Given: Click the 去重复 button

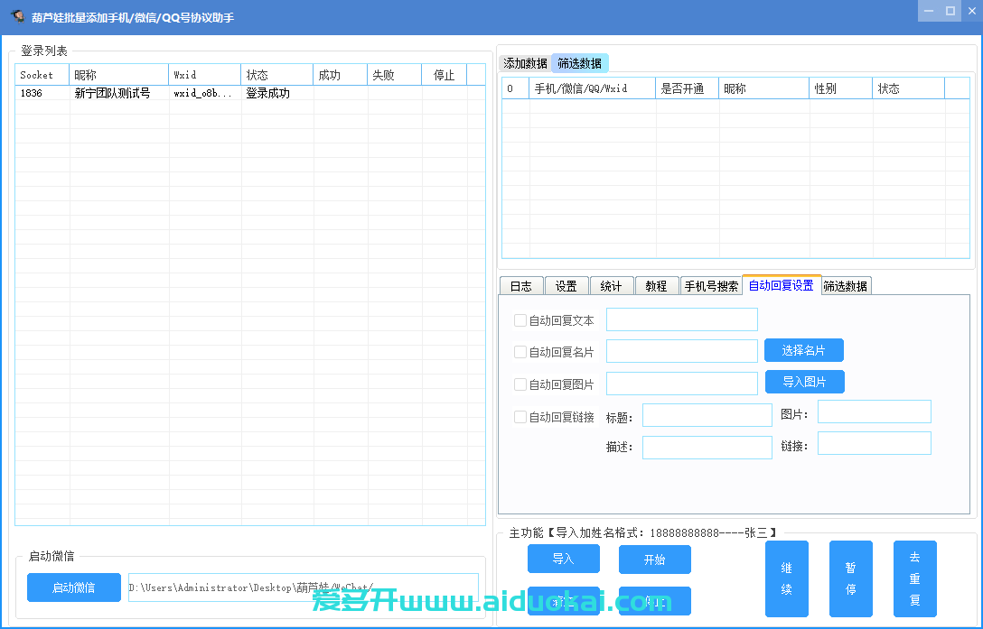Looking at the screenshot, I should tap(914, 578).
